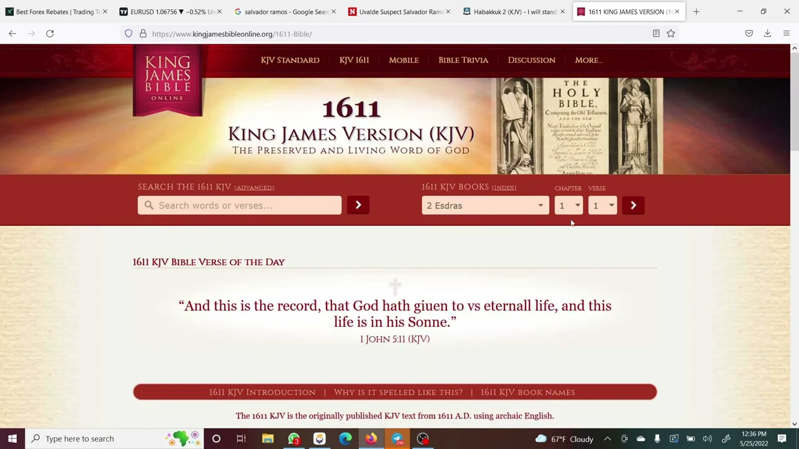This screenshot has height=449, width=799.
Task: Open the taskbar clock and calendar
Action: coord(753,438)
